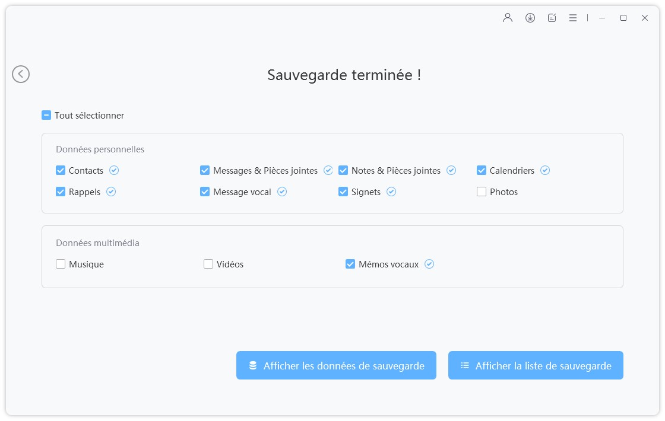Uncheck Notes & Pièces jointes checkbox
665x421 pixels.
(x=343, y=170)
